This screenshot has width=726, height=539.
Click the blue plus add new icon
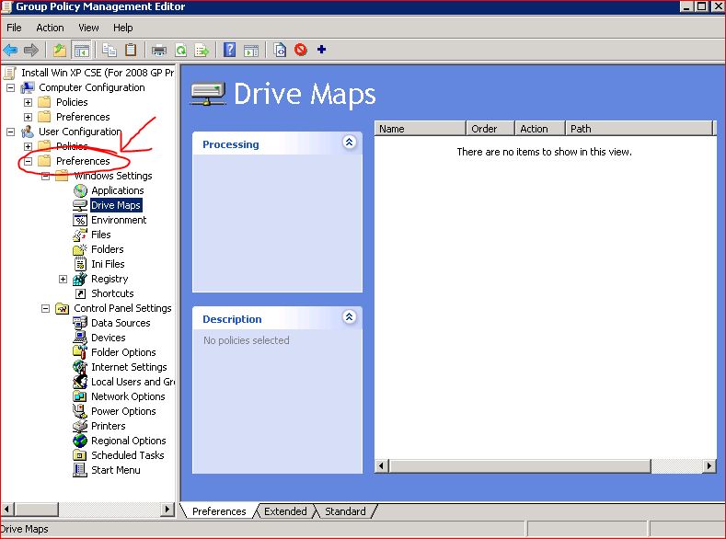coord(321,50)
